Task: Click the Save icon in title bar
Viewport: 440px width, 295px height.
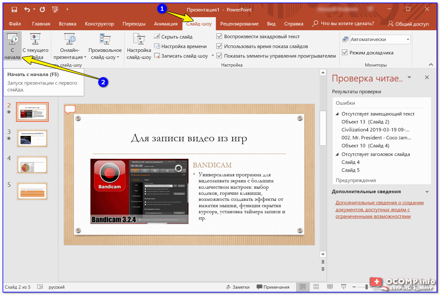Action: [14, 10]
